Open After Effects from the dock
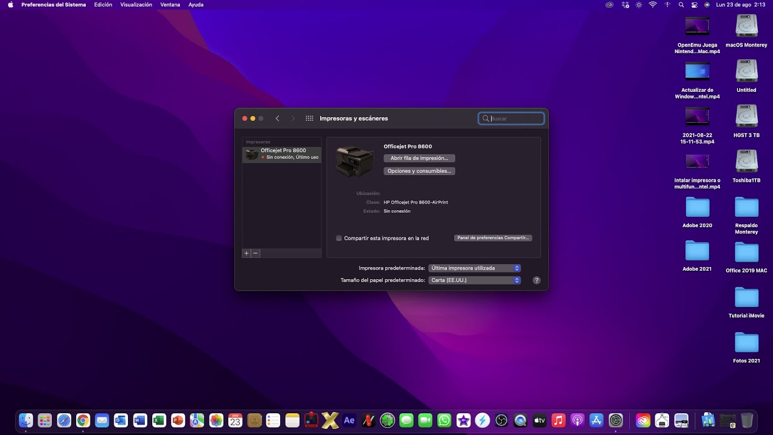Viewport: 773px width, 435px height. 349,420
